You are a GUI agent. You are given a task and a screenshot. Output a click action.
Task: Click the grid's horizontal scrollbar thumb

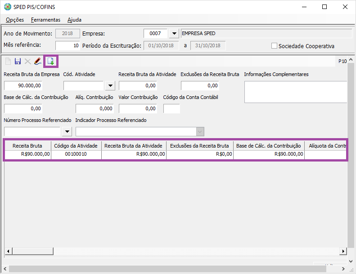point(33,251)
